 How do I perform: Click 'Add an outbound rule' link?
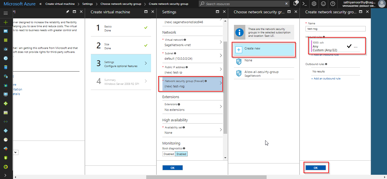tap(327, 79)
